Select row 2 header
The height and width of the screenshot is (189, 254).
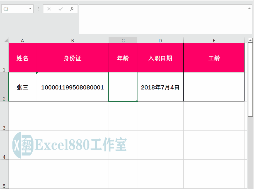tap(4, 87)
